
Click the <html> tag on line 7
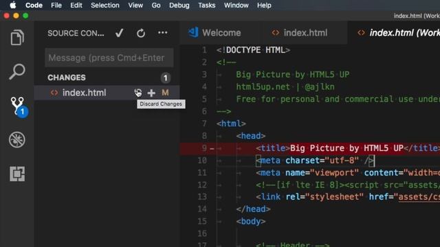click(231, 123)
